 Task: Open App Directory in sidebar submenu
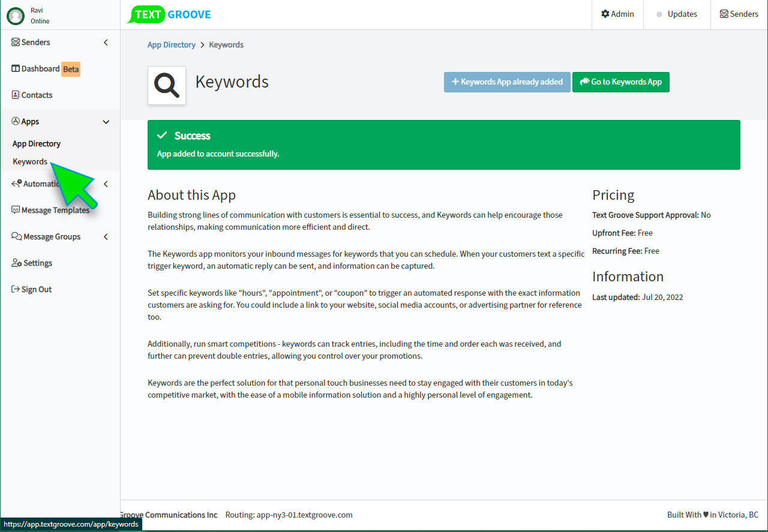tap(37, 144)
